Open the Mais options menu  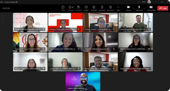tap(118, 8)
